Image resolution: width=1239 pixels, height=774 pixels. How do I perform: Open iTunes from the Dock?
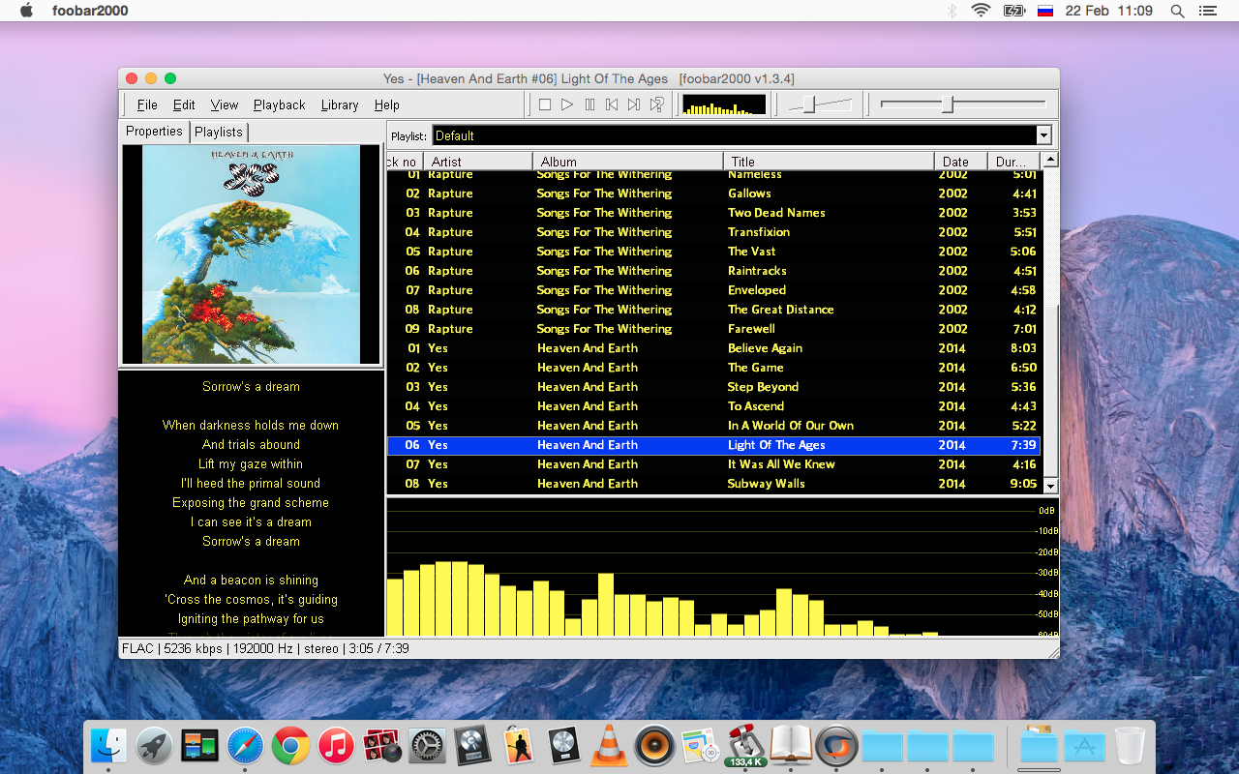(336, 745)
